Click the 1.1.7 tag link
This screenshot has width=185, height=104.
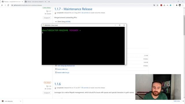49,11
